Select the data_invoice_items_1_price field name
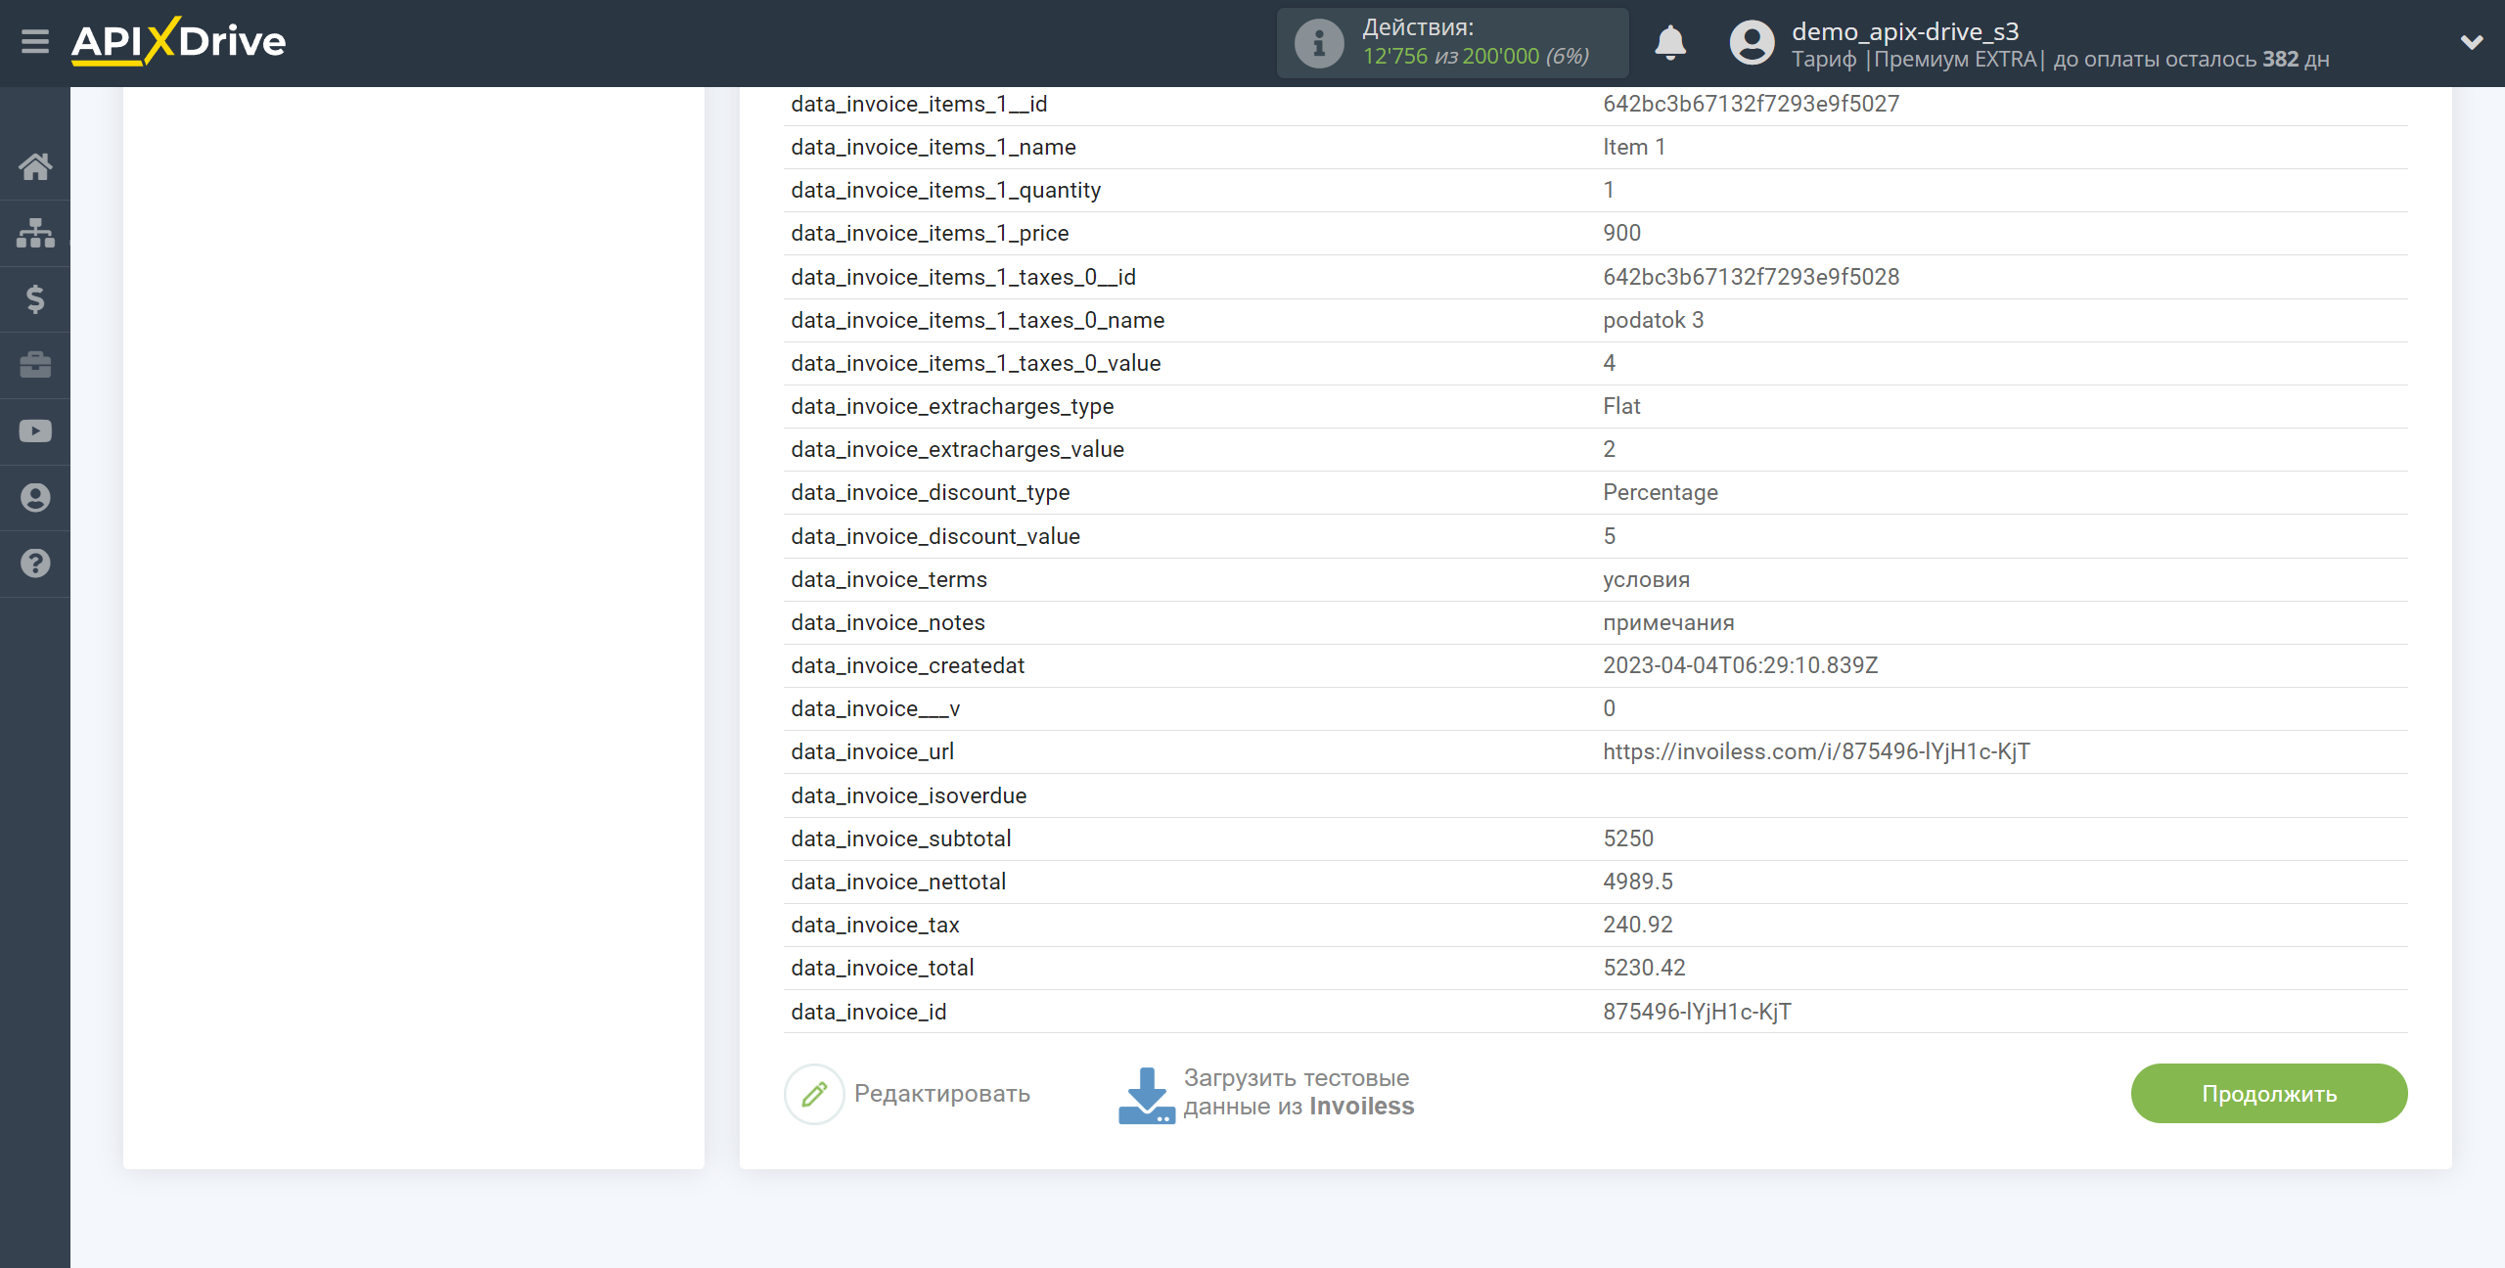2505x1268 pixels. 930,233
